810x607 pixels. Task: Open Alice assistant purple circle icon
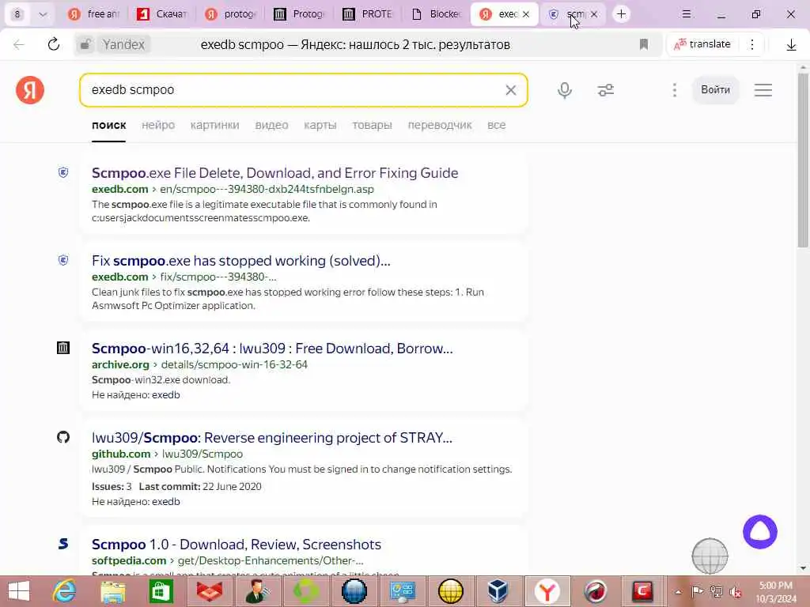click(x=760, y=532)
